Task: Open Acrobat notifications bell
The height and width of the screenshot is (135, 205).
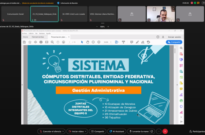Action: coord(163,37)
